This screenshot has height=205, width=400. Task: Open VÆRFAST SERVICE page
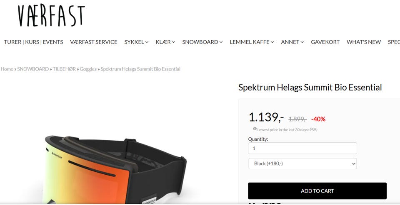94,42
